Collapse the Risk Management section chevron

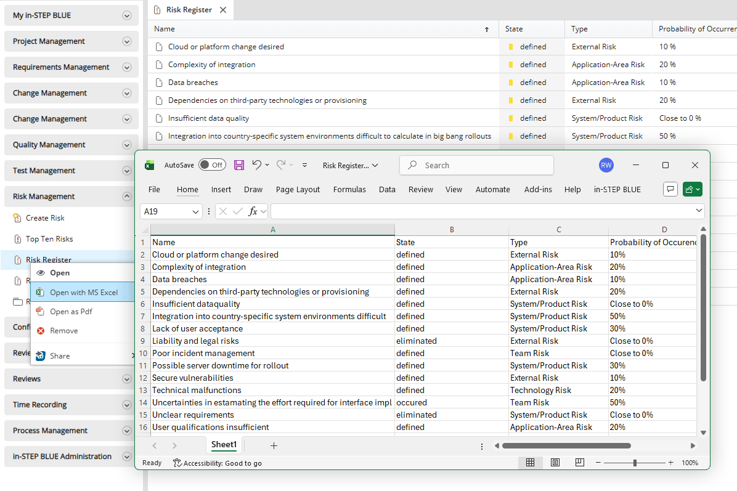pyautogui.click(x=127, y=196)
